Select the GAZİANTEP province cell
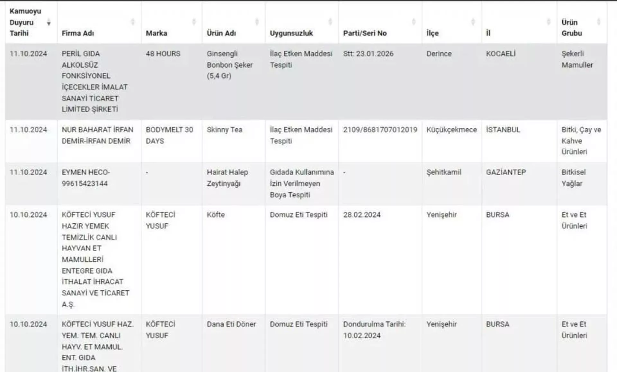The height and width of the screenshot is (372, 617). coord(506,172)
